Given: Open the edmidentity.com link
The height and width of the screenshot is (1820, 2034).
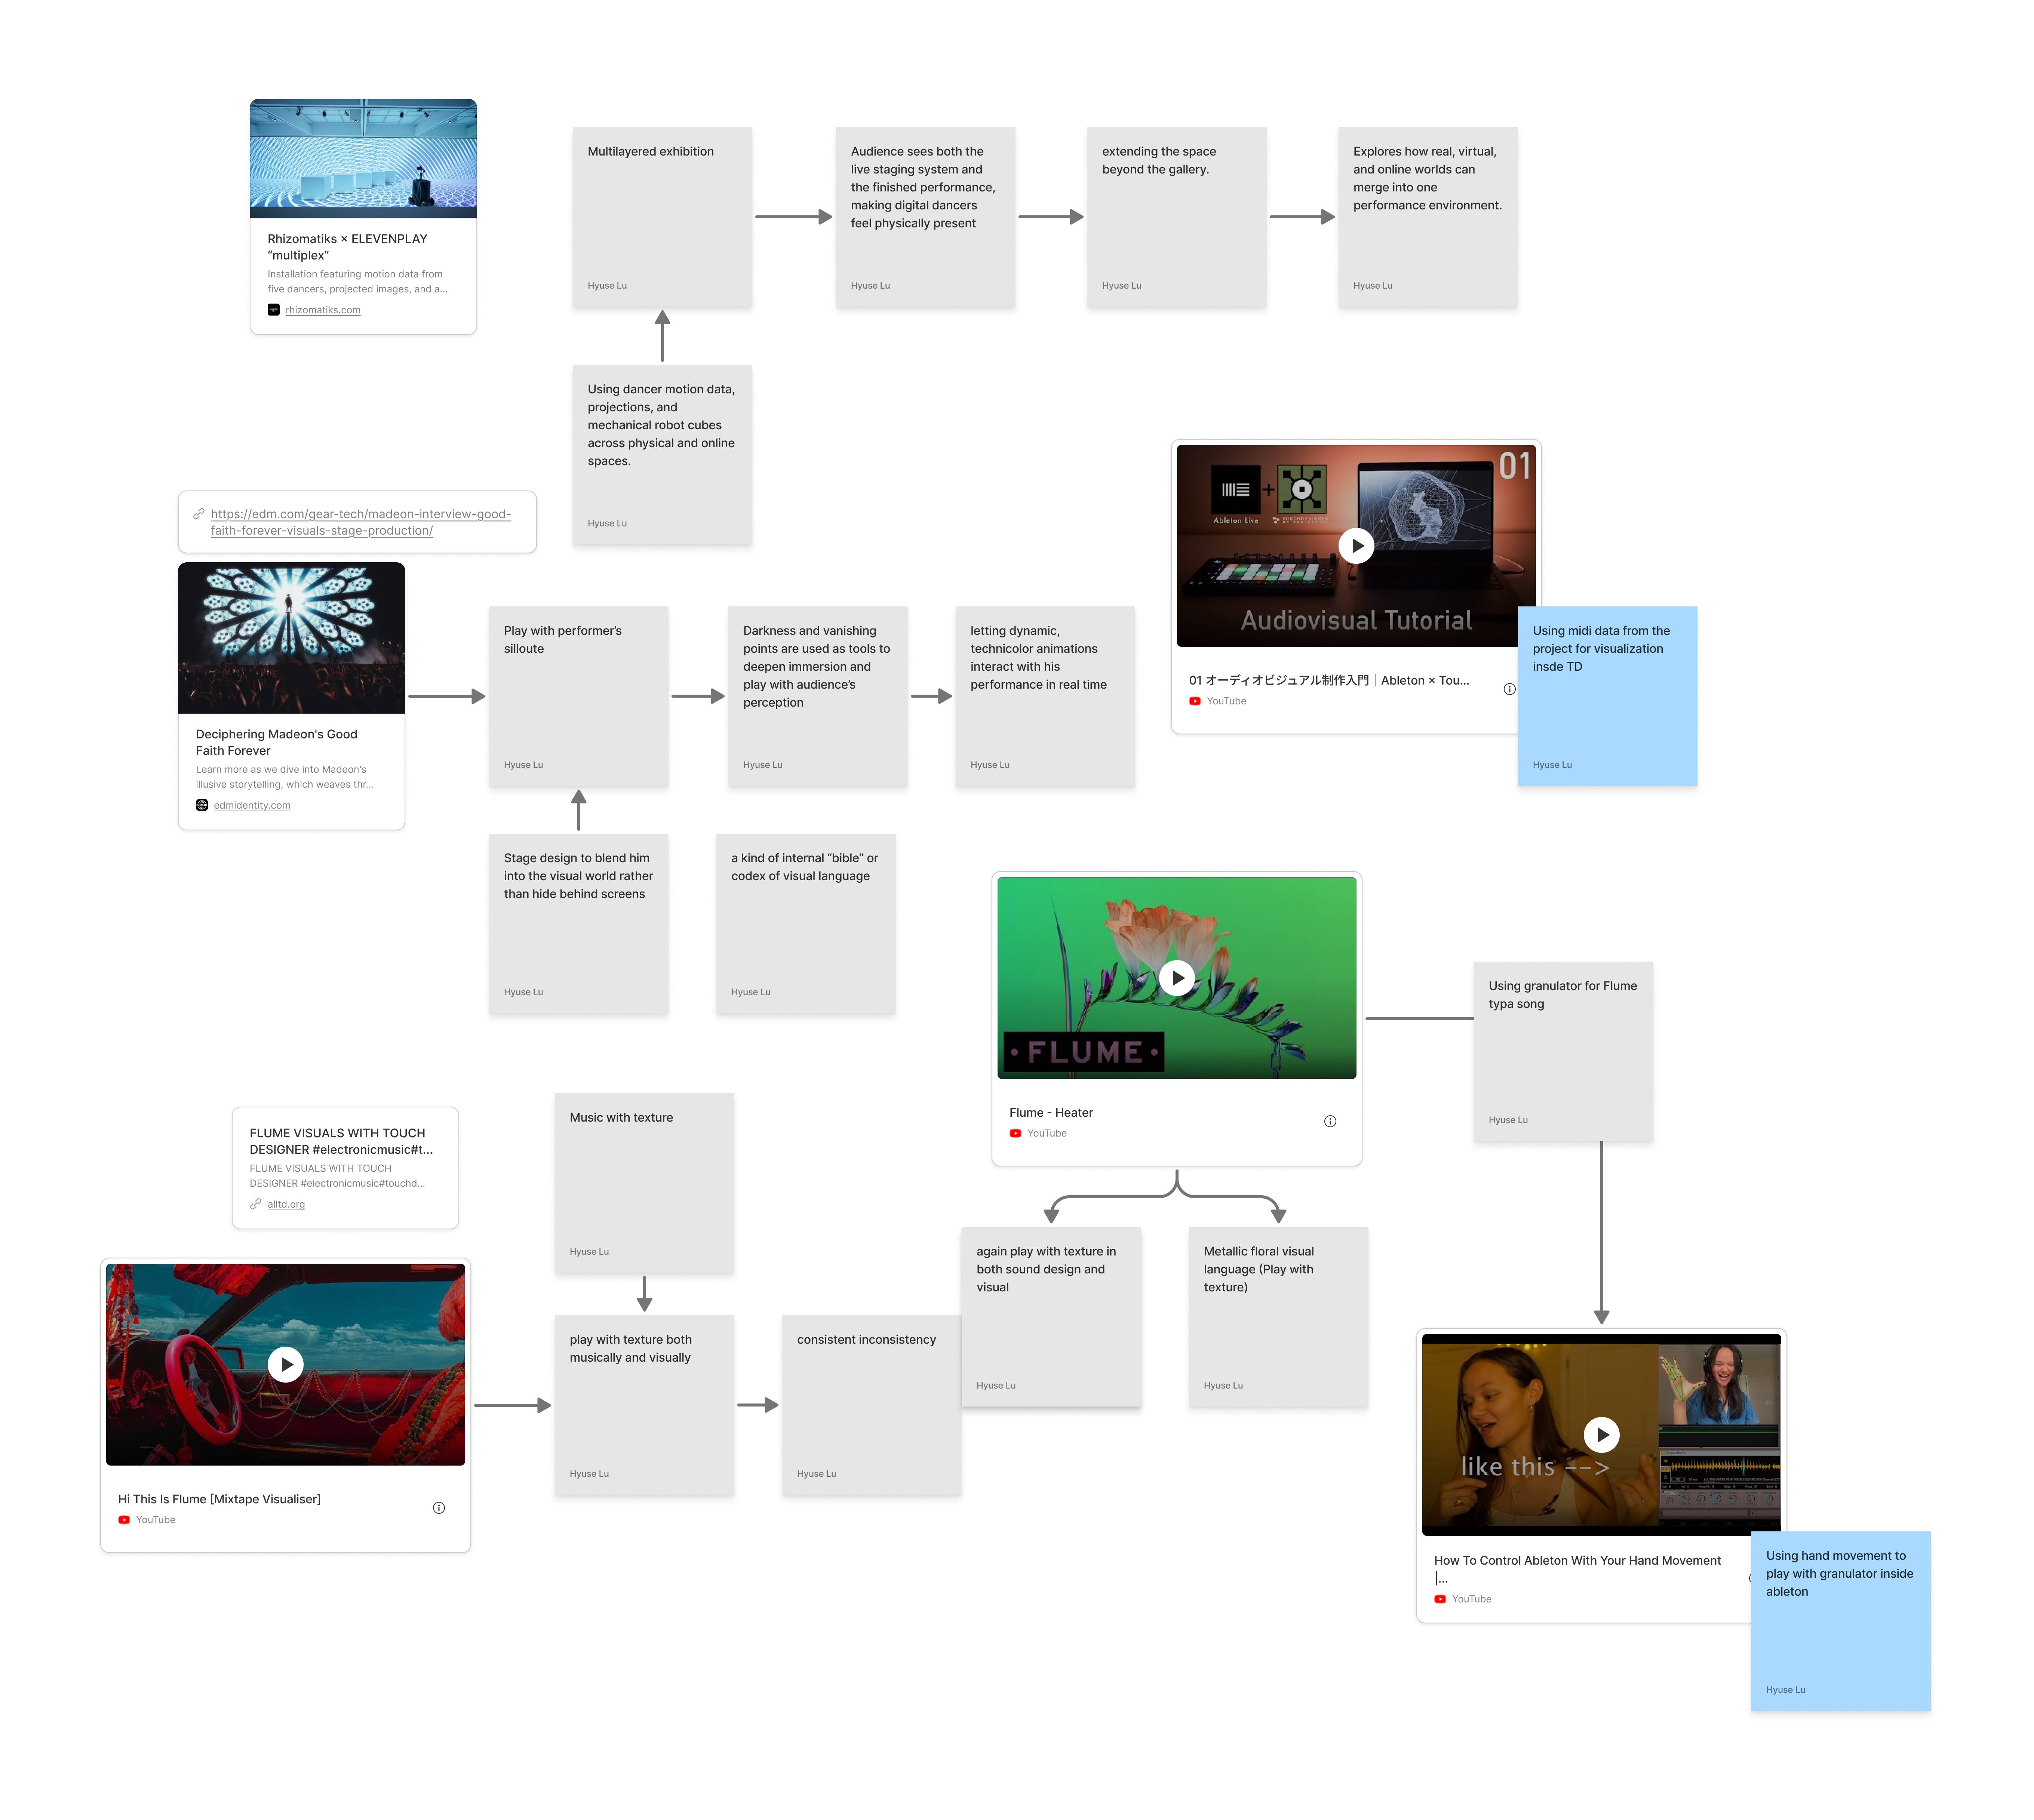Looking at the screenshot, I should point(252,805).
